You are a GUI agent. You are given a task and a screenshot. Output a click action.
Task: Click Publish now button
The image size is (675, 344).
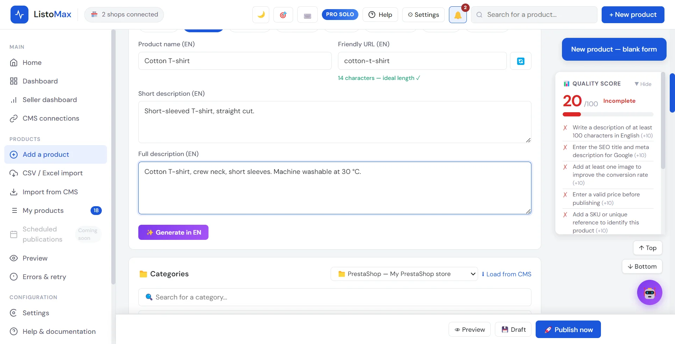point(568,330)
